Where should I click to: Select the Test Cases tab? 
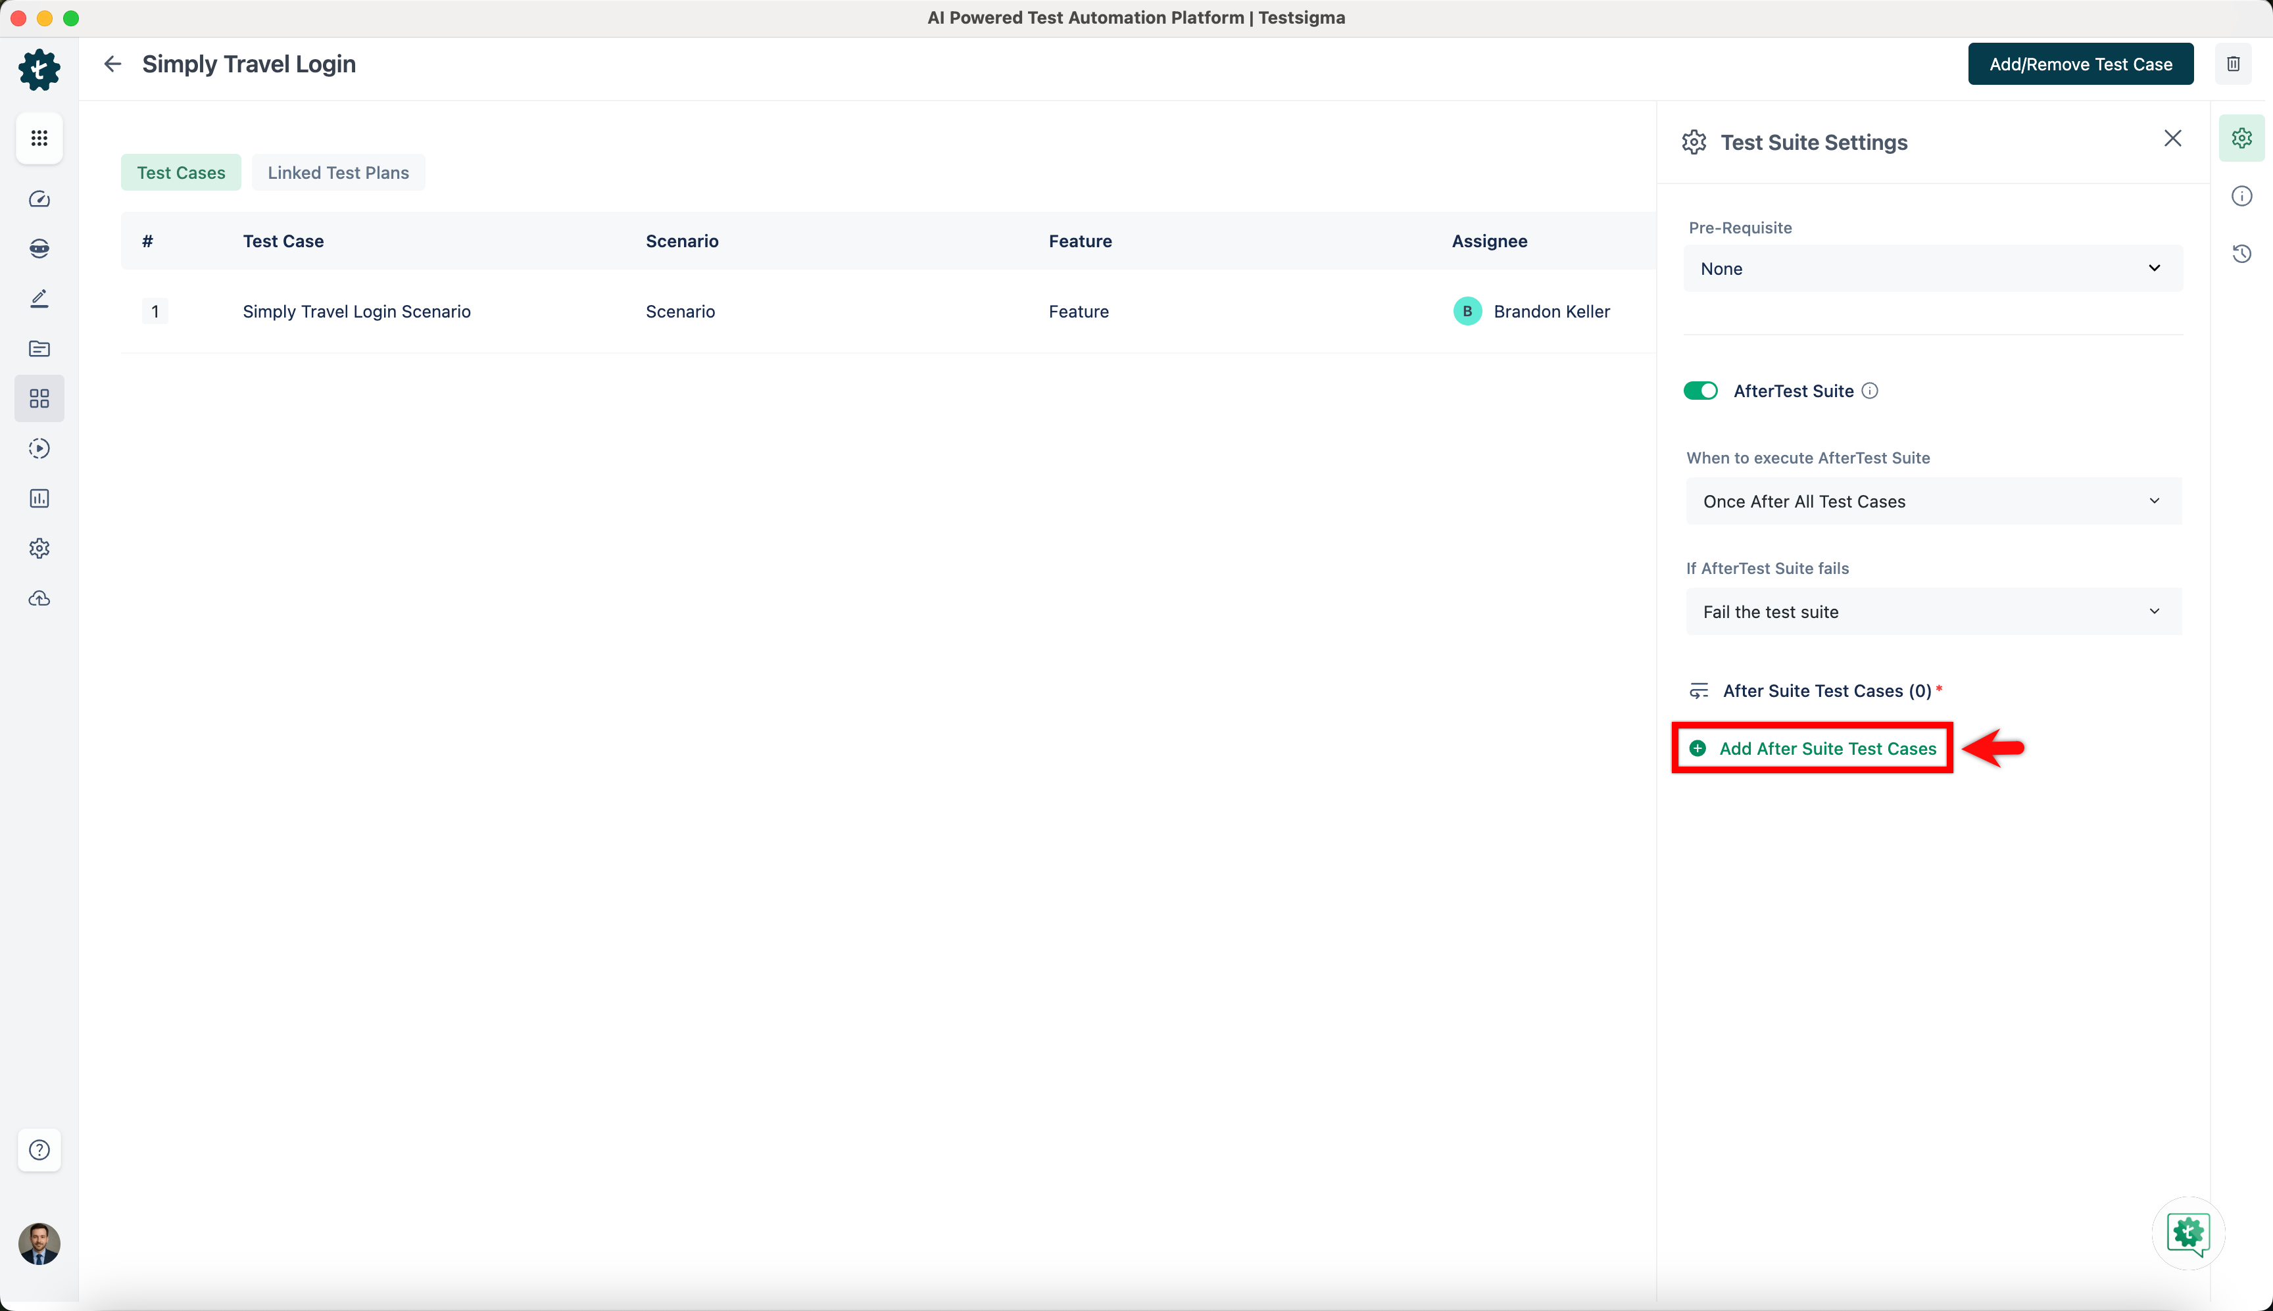[x=181, y=173]
